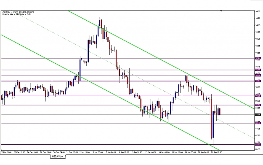Click the 14 Jan 08:00 time axis label
The width and height of the screenshot is (263, 165).
tap(164, 152)
